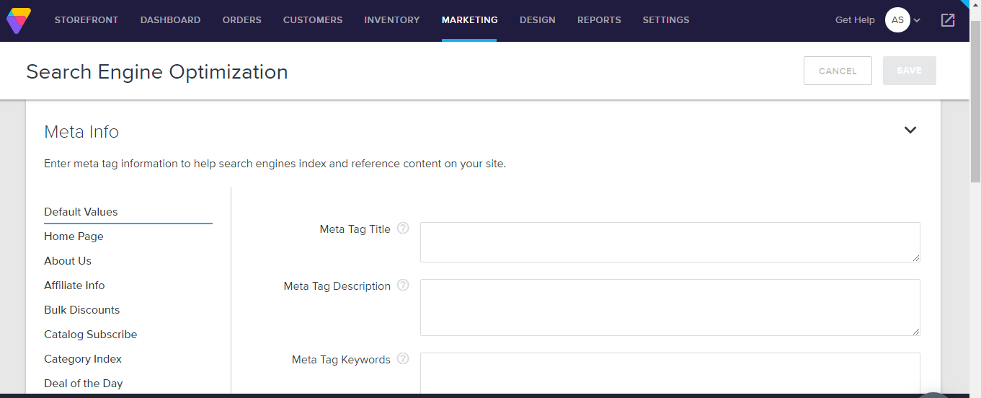Viewport: 981px width, 398px height.
Task: Click the Volusion logo icon
Action: [x=19, y=20]
